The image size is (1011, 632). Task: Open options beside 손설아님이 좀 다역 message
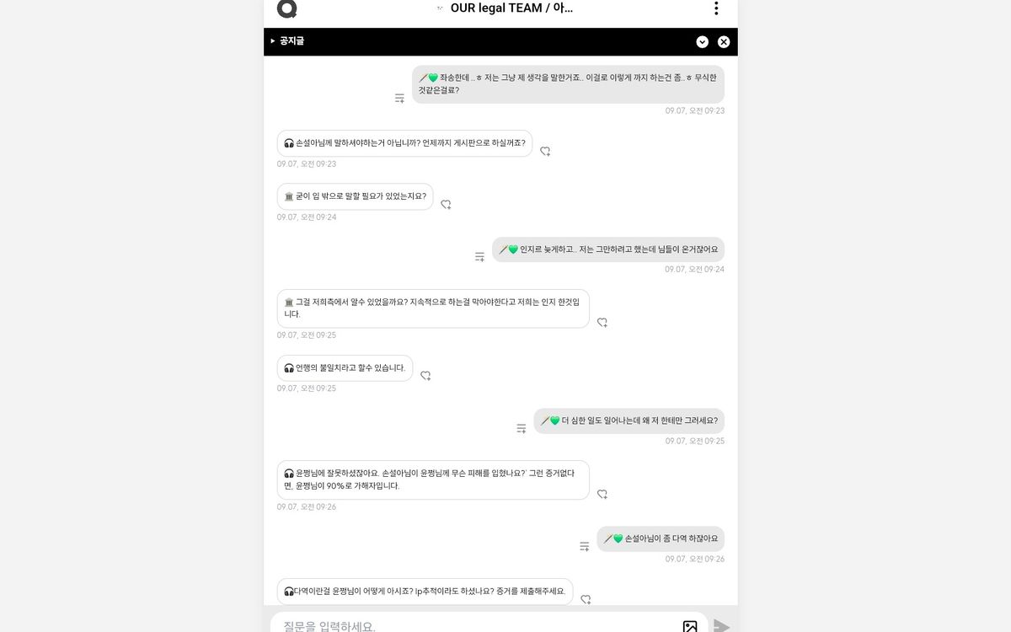(x=584, y=547)
